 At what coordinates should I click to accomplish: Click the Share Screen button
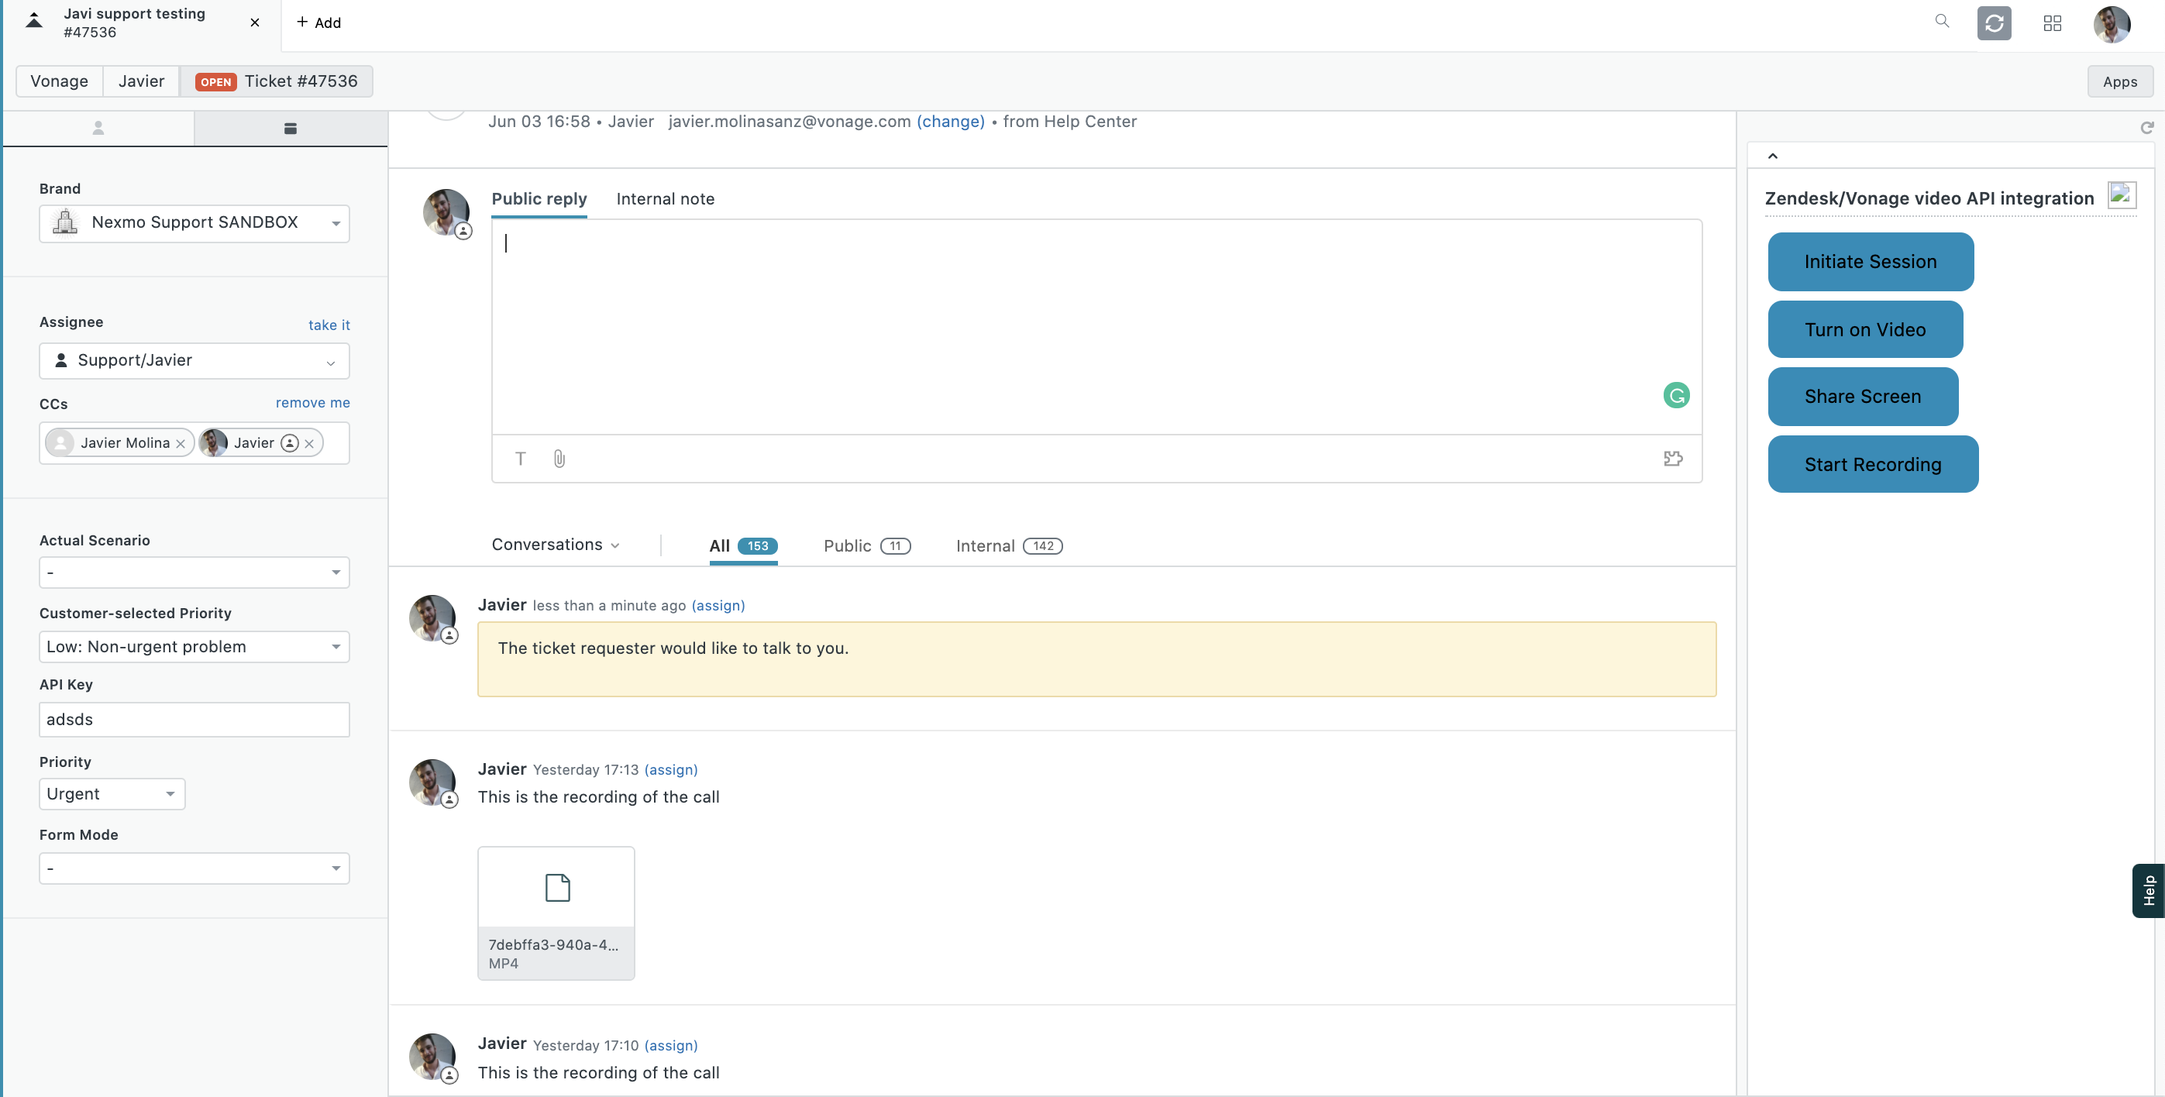click(x=1863, y=397)
